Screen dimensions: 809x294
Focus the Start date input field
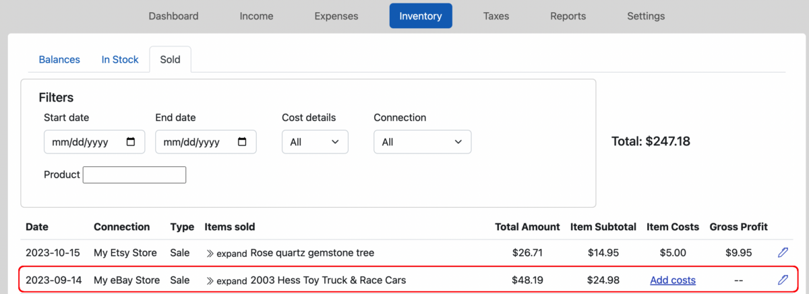(x=94, y=142)
